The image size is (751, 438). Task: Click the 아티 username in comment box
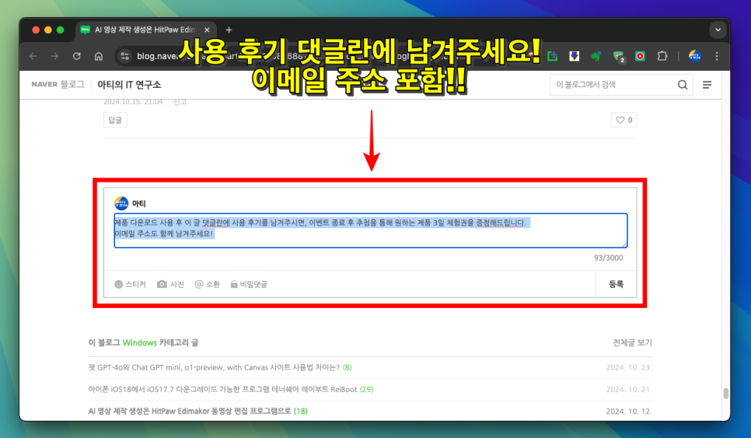[x=139, y=204]
